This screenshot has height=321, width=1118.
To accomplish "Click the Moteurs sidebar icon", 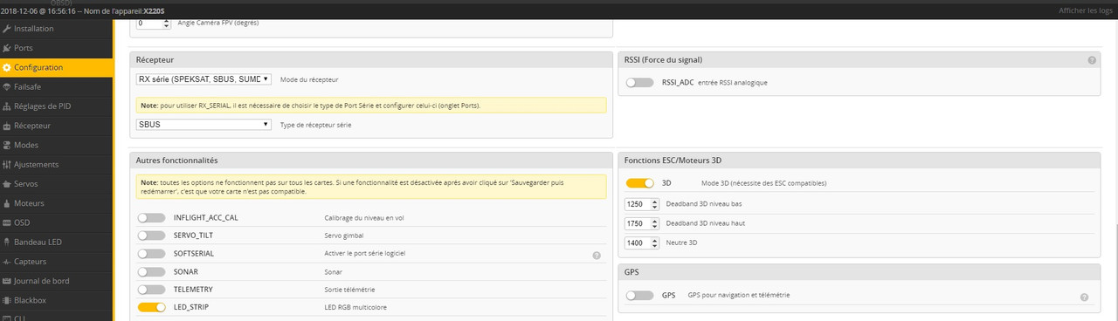I will [7, 203].
